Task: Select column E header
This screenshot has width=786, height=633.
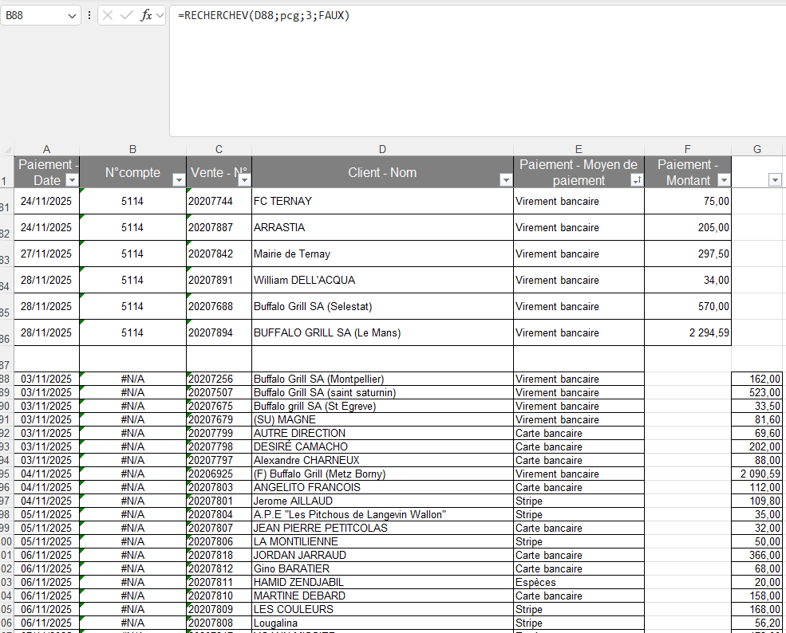Action: tap(579, 149)
